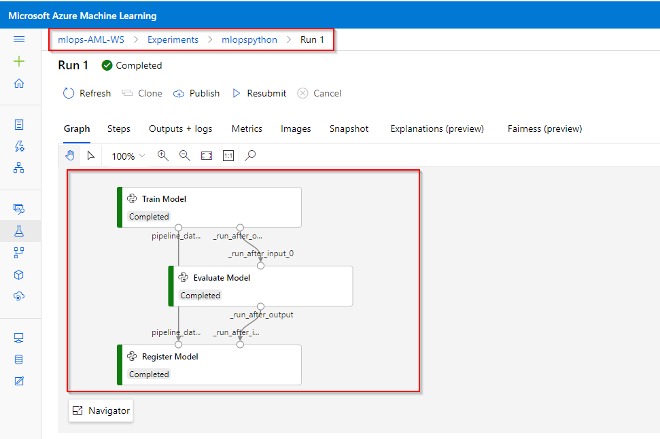Viewport: 660px width, 439px height.
Task: Select the Compute monitor icon in sidebar
Action: (x=18, y=339)
